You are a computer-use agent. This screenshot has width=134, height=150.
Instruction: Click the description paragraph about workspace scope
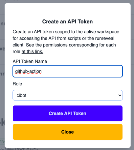[x=66, y=42]
